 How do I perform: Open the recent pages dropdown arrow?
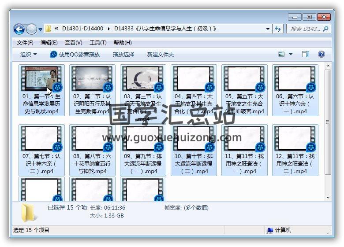(x=41, y=29)
